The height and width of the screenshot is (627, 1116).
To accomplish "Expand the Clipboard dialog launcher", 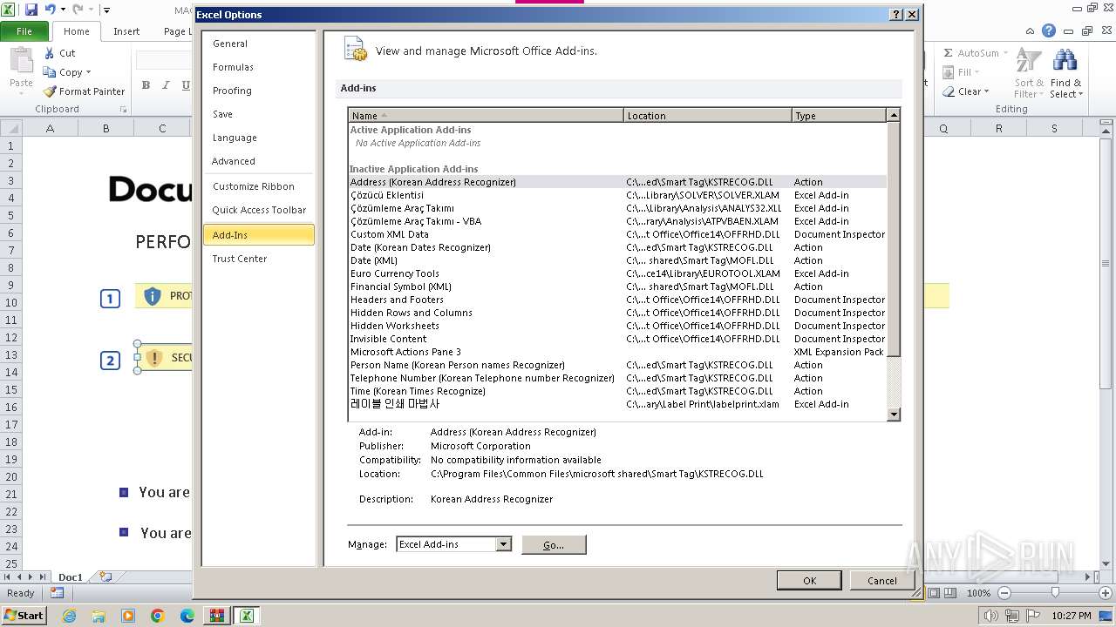I will coord(123,110).
